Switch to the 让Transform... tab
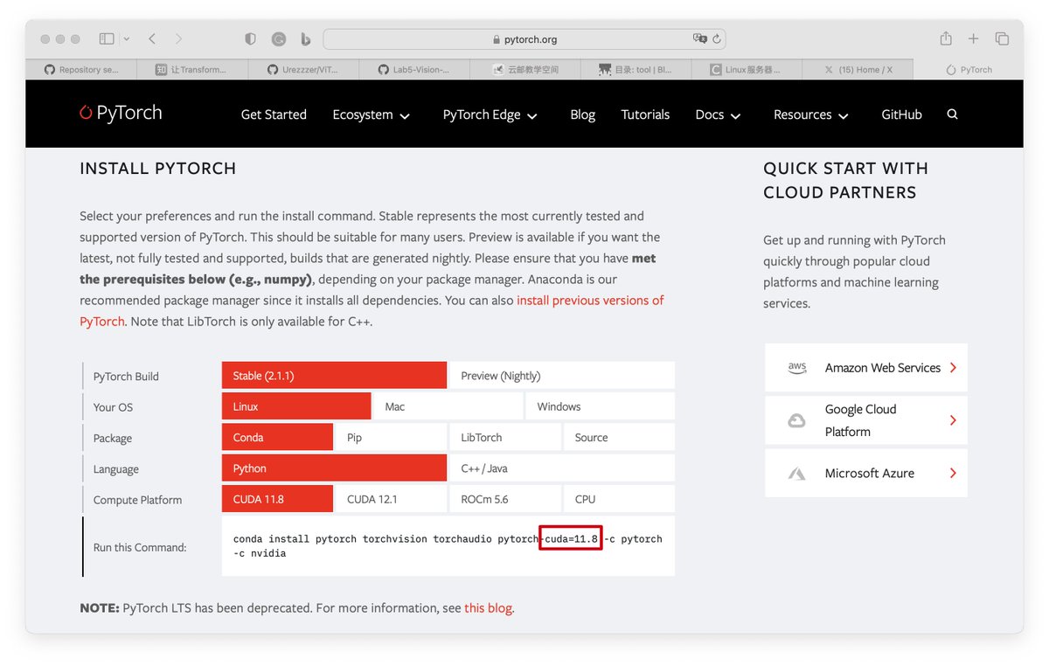The height and width of the screenshot is (665, 1049). [192, 69]
